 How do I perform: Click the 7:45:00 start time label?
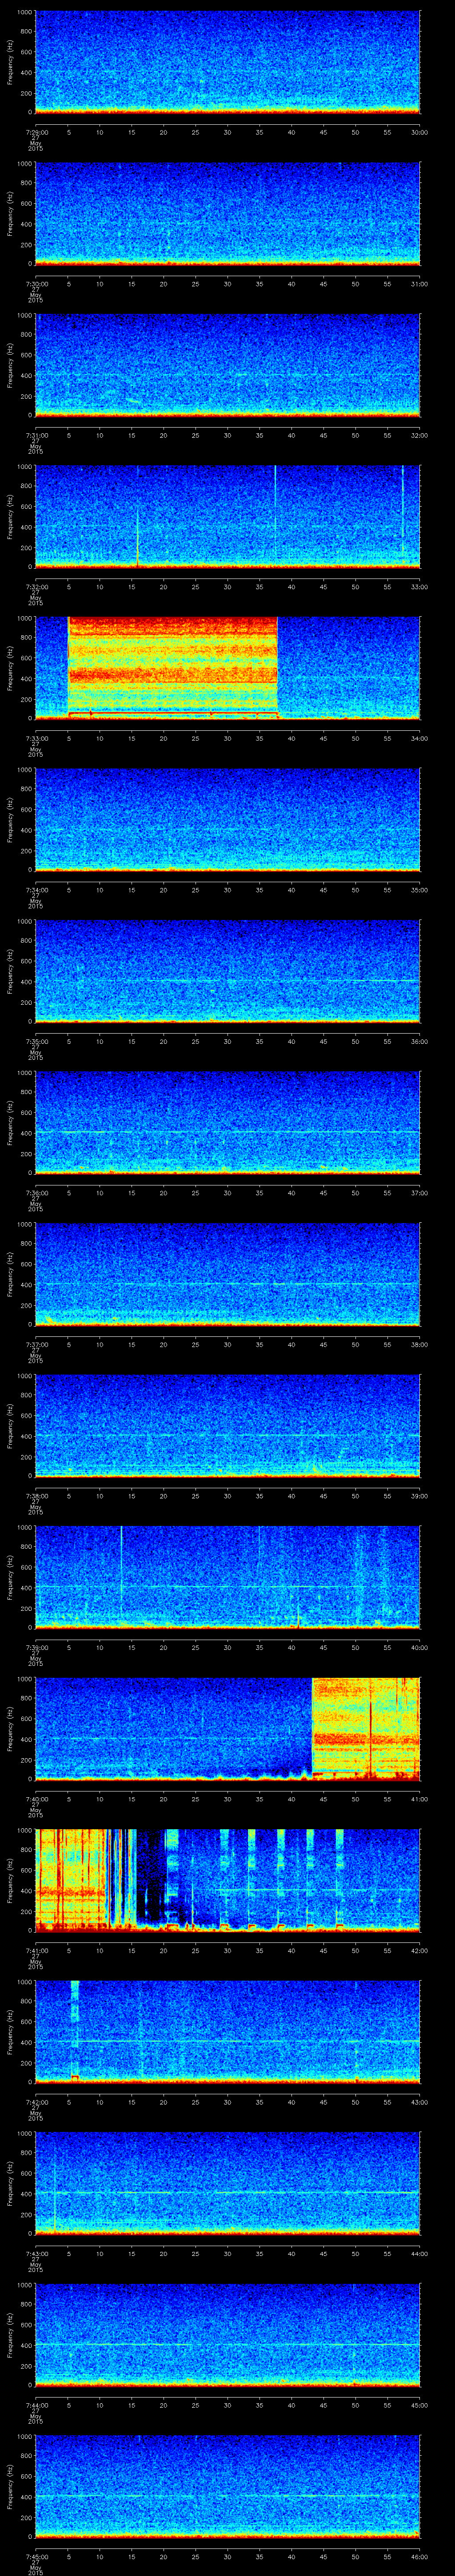click(36, 2556)
